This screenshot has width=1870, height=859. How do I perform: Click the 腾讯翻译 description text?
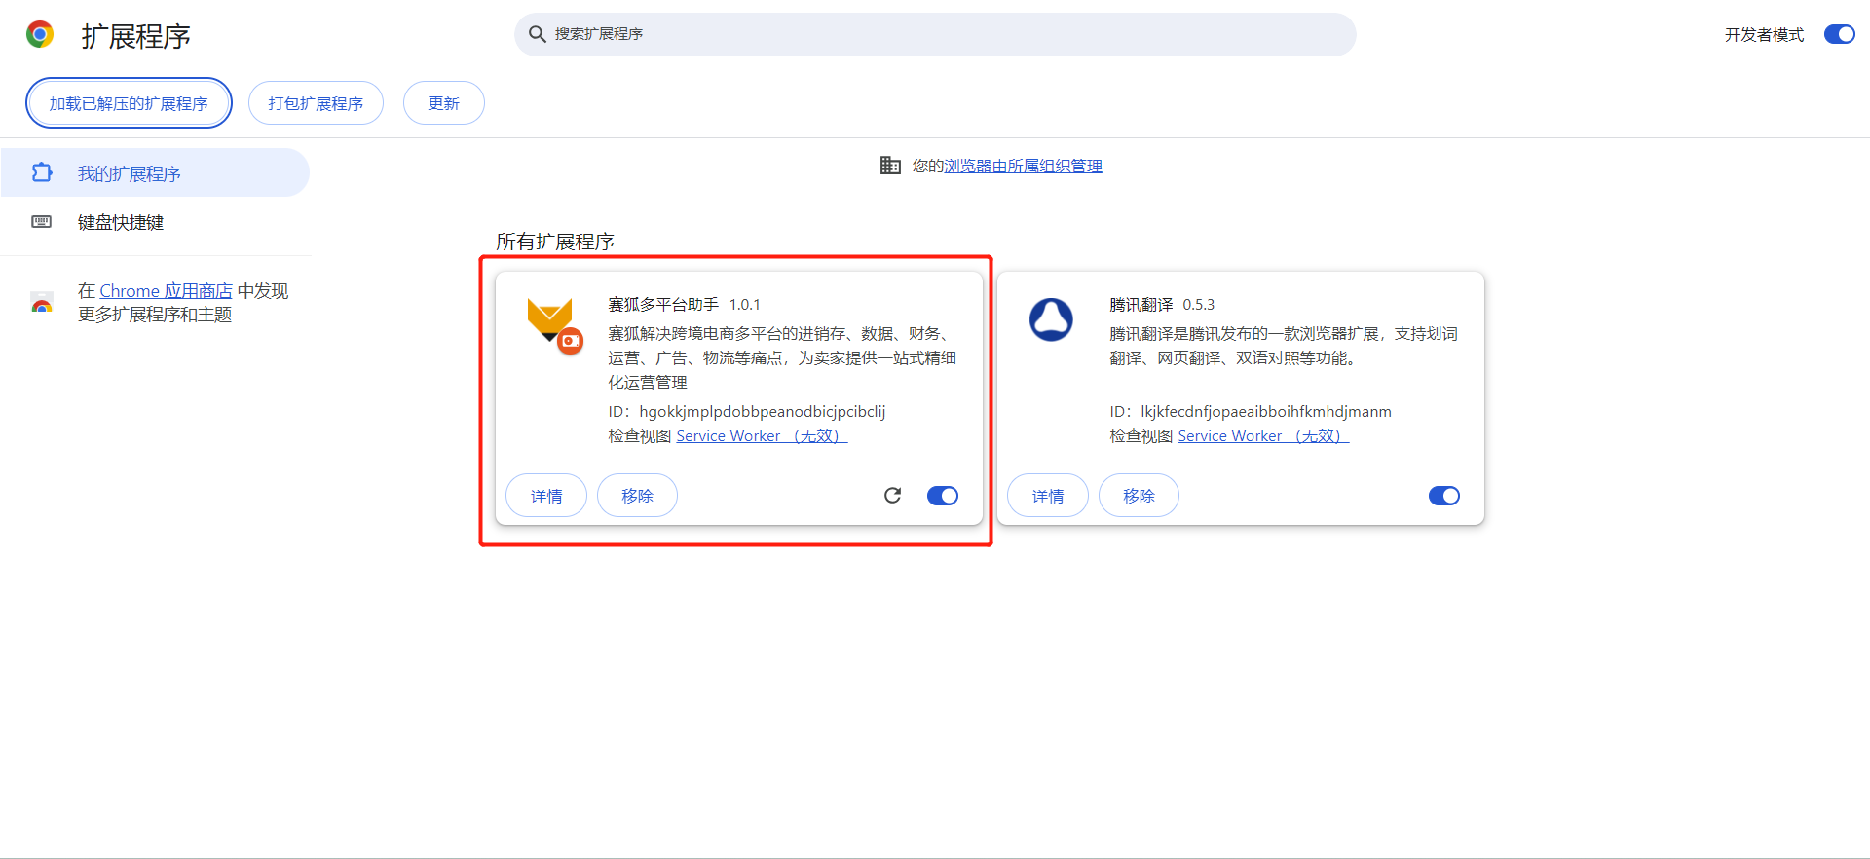[1284, 346]
